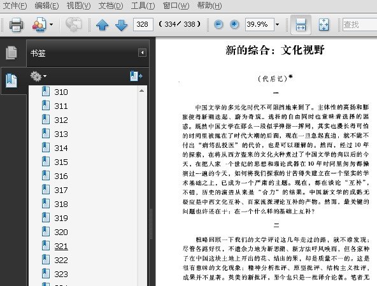377x286 pixels.
Task: Collapse the bookmarks panel with arrow button
Action: [x=142, y=52]
